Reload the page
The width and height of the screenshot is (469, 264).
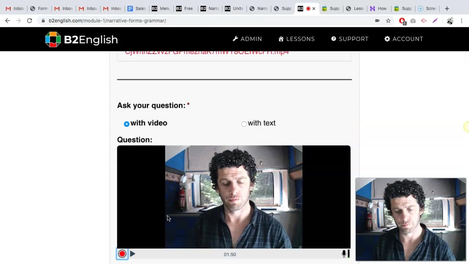point(30,21)
